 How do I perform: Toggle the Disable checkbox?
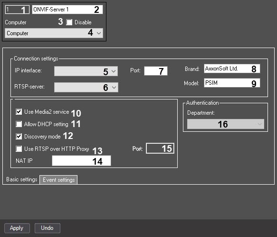(69, 22)
